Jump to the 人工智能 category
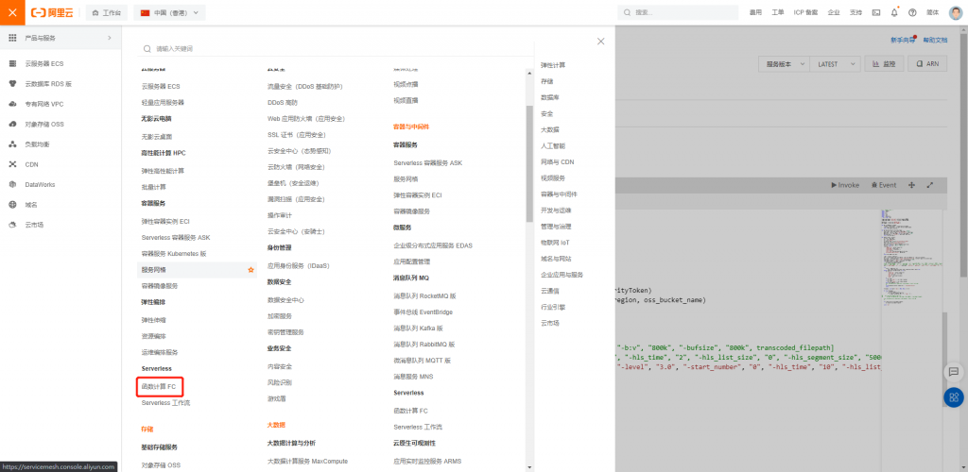This screenshot has height=472, width=968. pyautogui.click(x=552, y=145)
